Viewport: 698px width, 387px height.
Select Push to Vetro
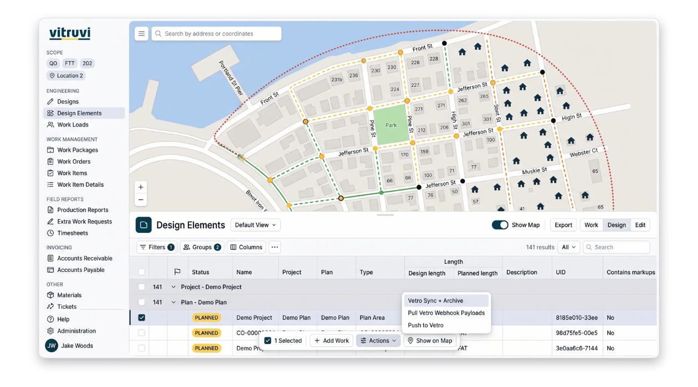point(446,325)
